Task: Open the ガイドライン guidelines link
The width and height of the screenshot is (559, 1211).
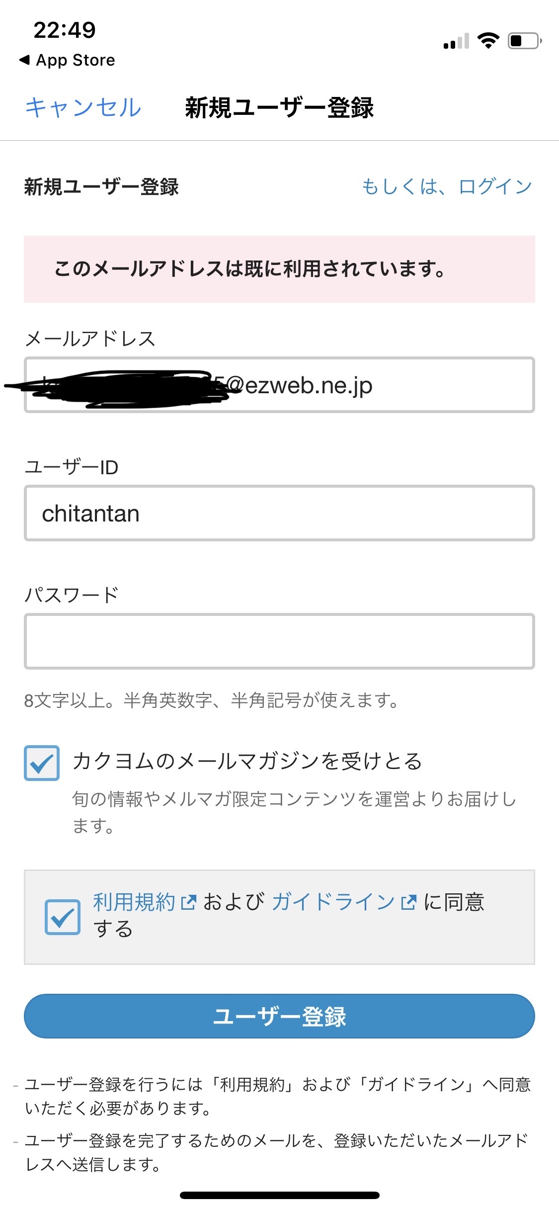Action: point(333,902)
